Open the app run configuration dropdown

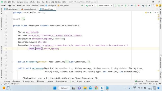[x=89, y=6]
